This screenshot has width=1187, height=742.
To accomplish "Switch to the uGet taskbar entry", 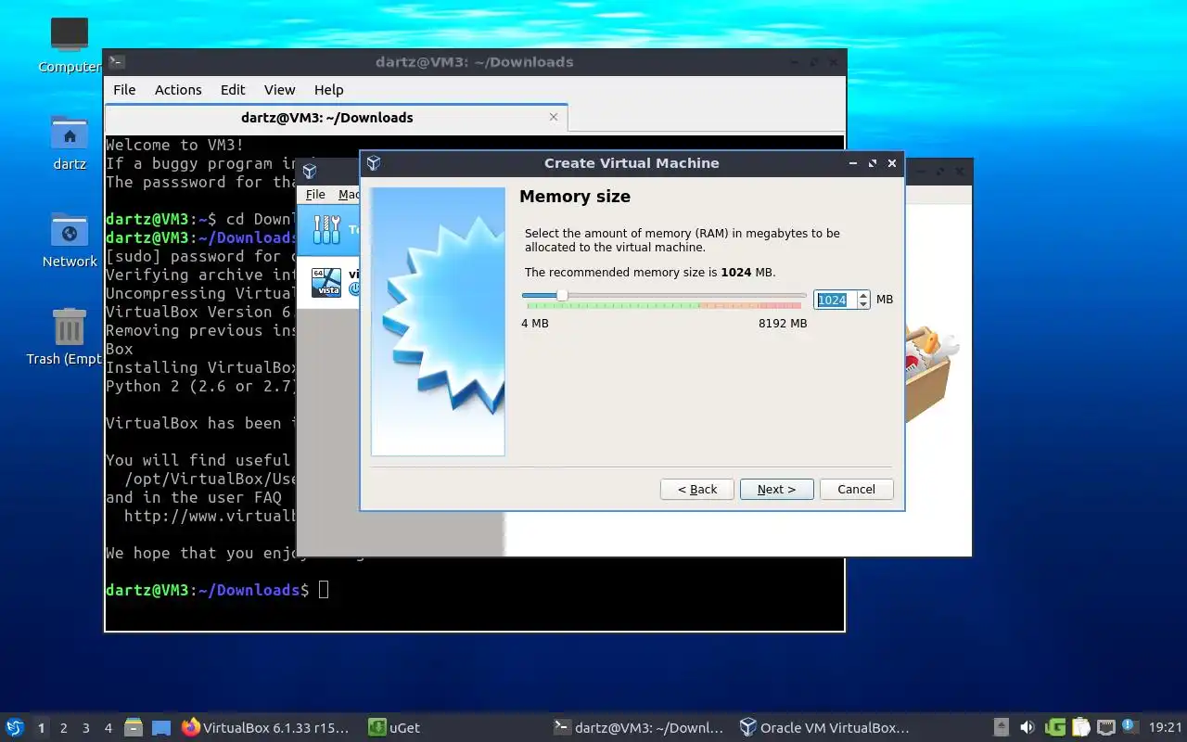I will (394, 728).
